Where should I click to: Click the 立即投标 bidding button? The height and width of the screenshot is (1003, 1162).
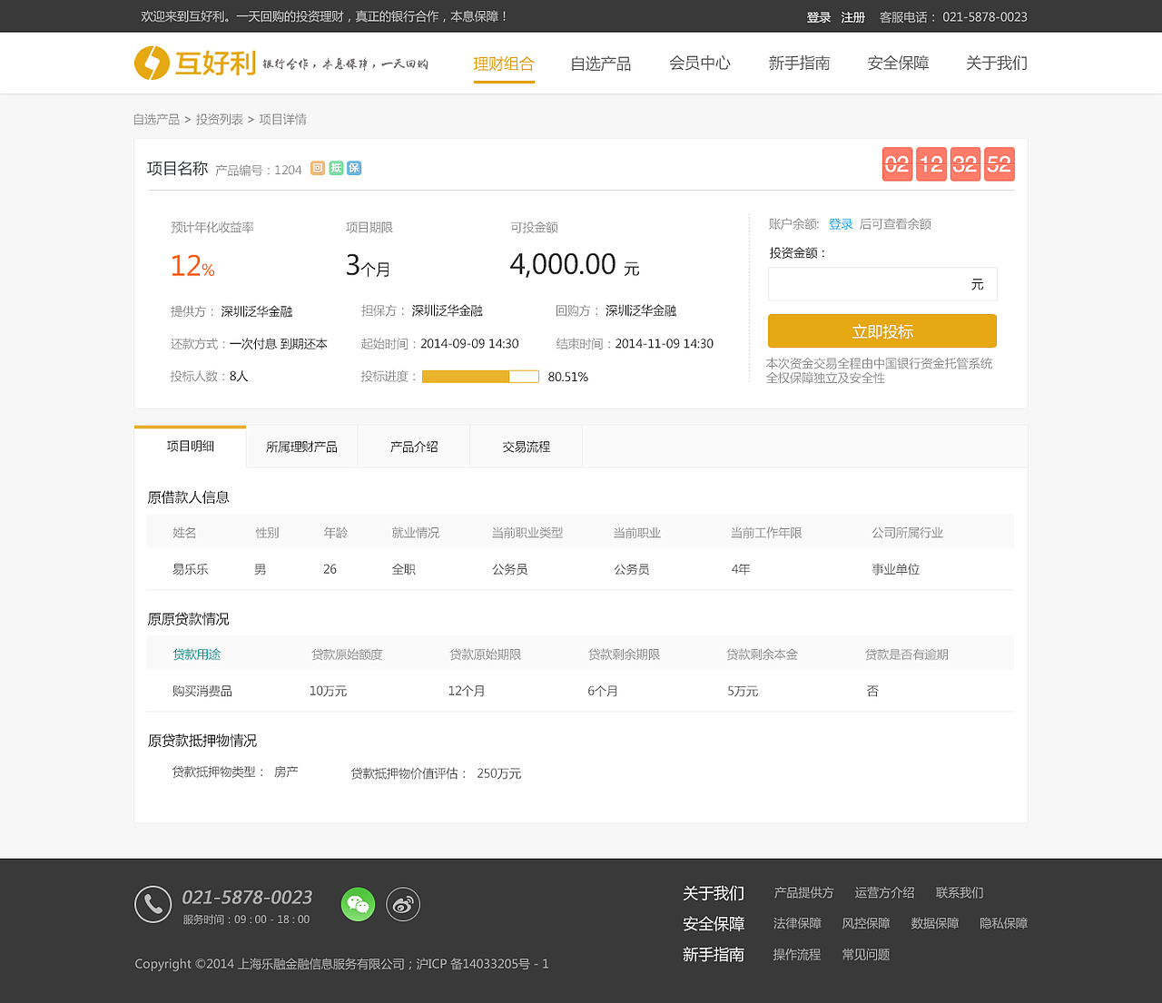click(x=881, y=331)
